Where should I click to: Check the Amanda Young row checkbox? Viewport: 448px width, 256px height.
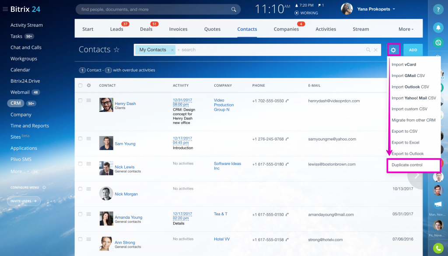pos(80,214)
